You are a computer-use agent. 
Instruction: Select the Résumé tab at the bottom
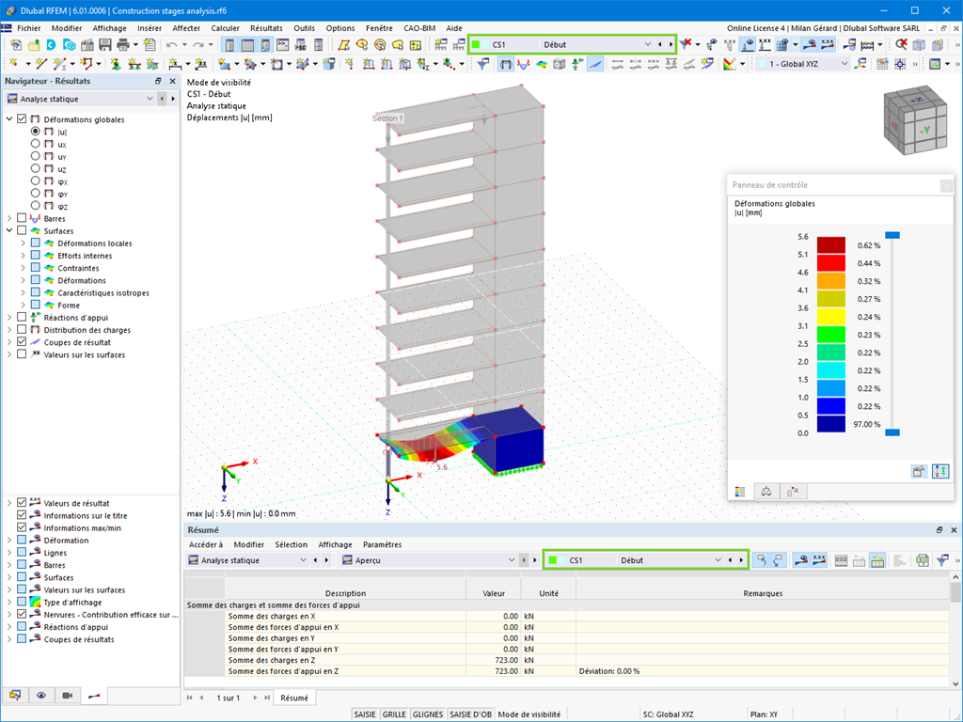click(x=294, y=698)
